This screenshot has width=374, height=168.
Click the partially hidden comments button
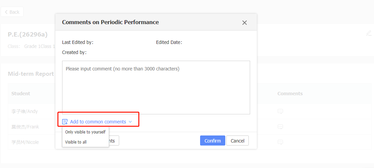pyautogui.click(x=113, y=141)
